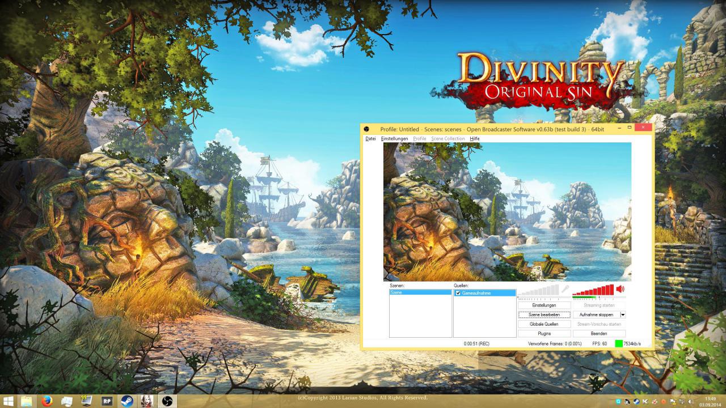
Task: Open Globale Quellen
Action: (544, 324)
